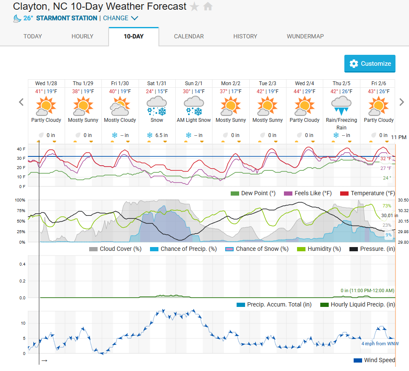
Task: Open the WUNDERMAP tab
Action: [305, 36]
